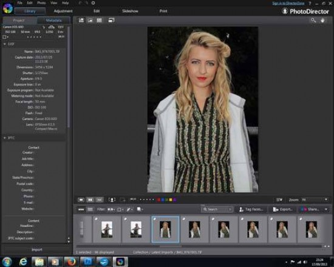Open the stack options dropdown

click(140, 209)
